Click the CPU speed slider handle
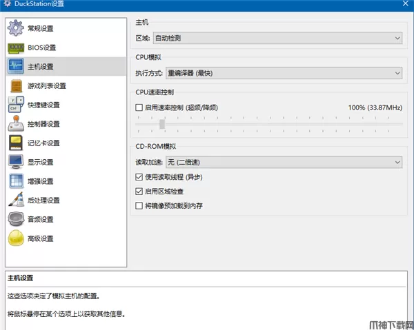 tap(162, 124)
